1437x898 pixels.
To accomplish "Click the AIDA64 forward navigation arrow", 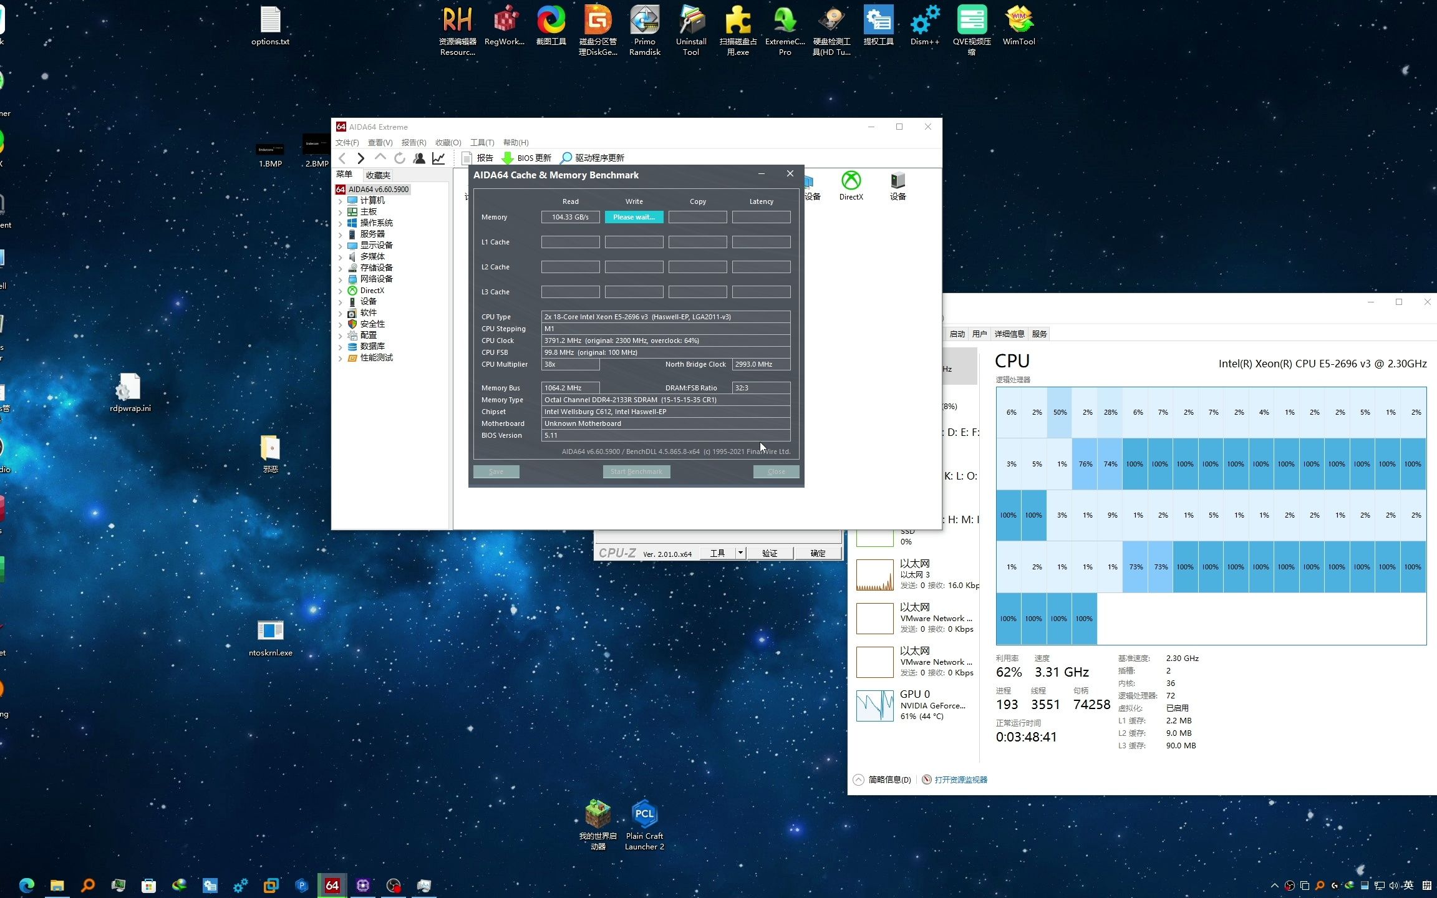I will (x=360, y=158).
